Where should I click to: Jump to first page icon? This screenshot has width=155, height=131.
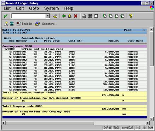click(x=104, y=16)
